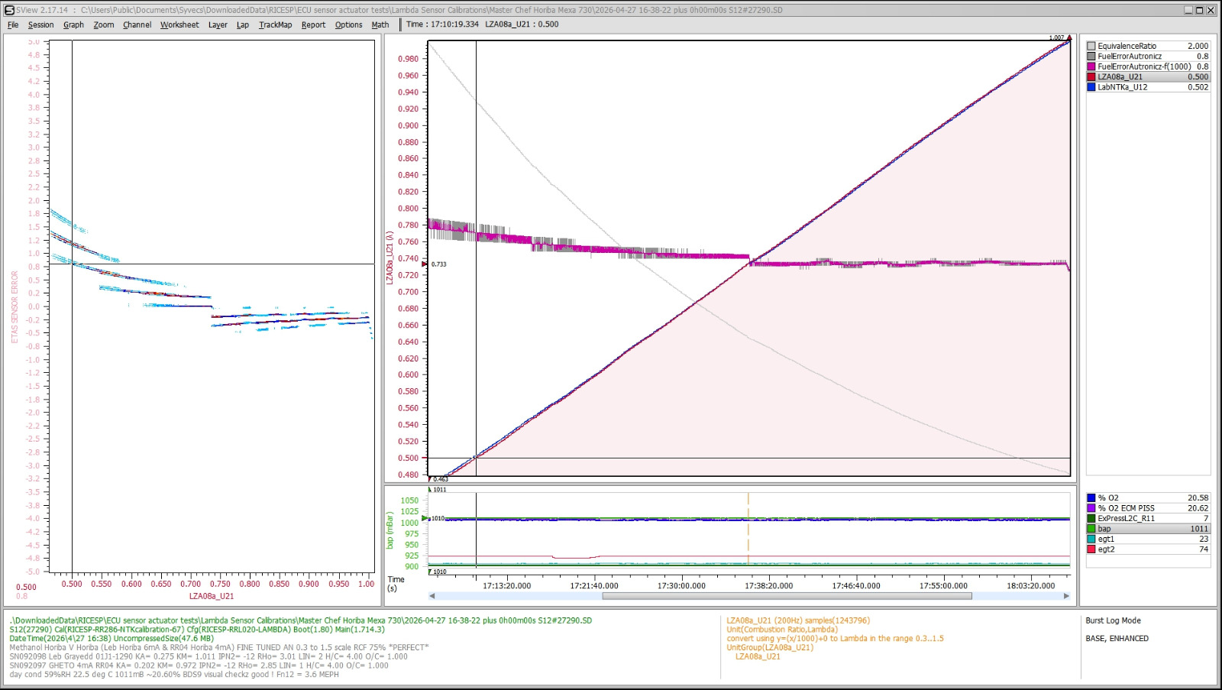Expand the Channel menu
Screen dimensions: 1222x690
[x=137, y=24]
